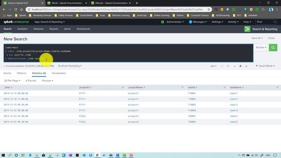This screenshot has width=281, height=158.
Task: Sort by the projectId column header
Action: 85,87
